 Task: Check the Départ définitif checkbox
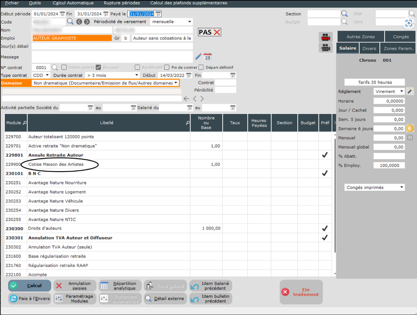[x=201, y=68]
